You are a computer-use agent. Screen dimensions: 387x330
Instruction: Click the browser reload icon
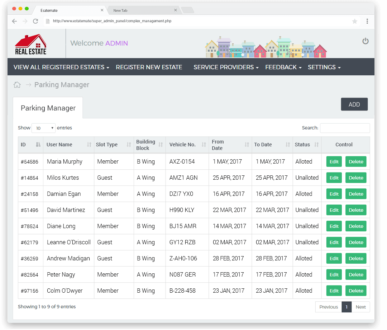click(35, 21)
